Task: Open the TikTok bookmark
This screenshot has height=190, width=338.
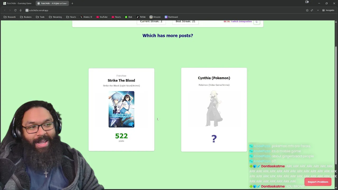Action: (x=141, y=17)
